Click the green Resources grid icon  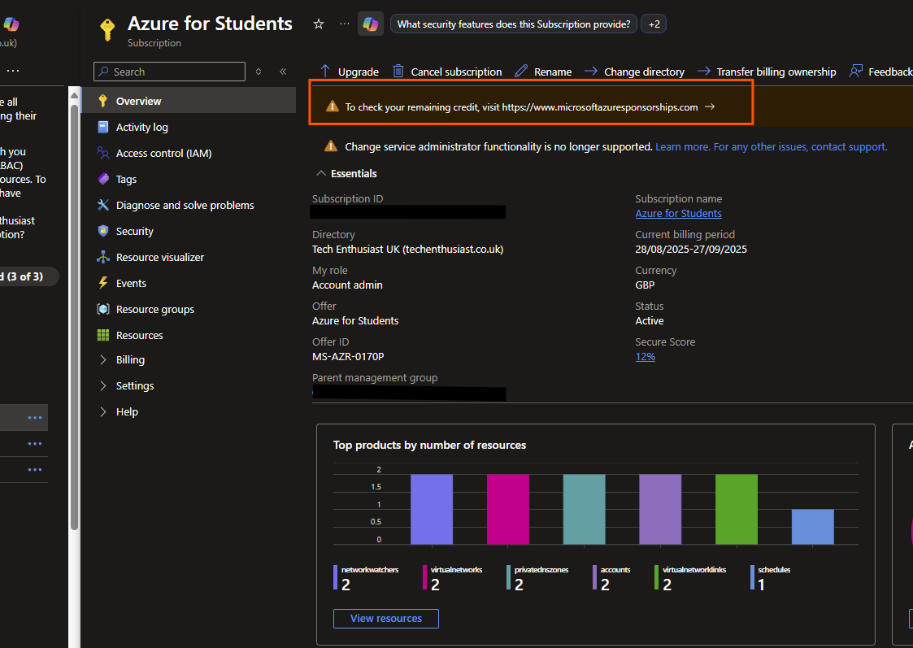pyautogui.click(x=103, y=335)
